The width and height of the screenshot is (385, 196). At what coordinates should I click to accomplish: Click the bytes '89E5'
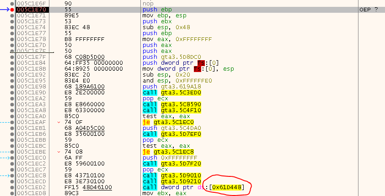(x=72, y=15)
